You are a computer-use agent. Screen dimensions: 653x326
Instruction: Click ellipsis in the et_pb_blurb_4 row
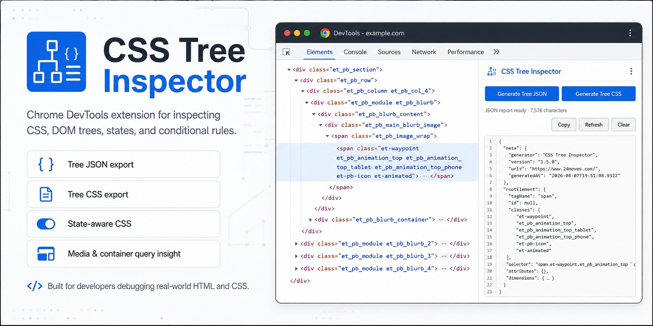point(444,269)
